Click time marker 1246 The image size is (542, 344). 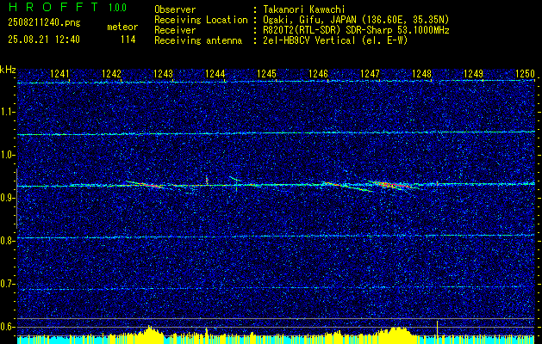[x=318, y=74]
